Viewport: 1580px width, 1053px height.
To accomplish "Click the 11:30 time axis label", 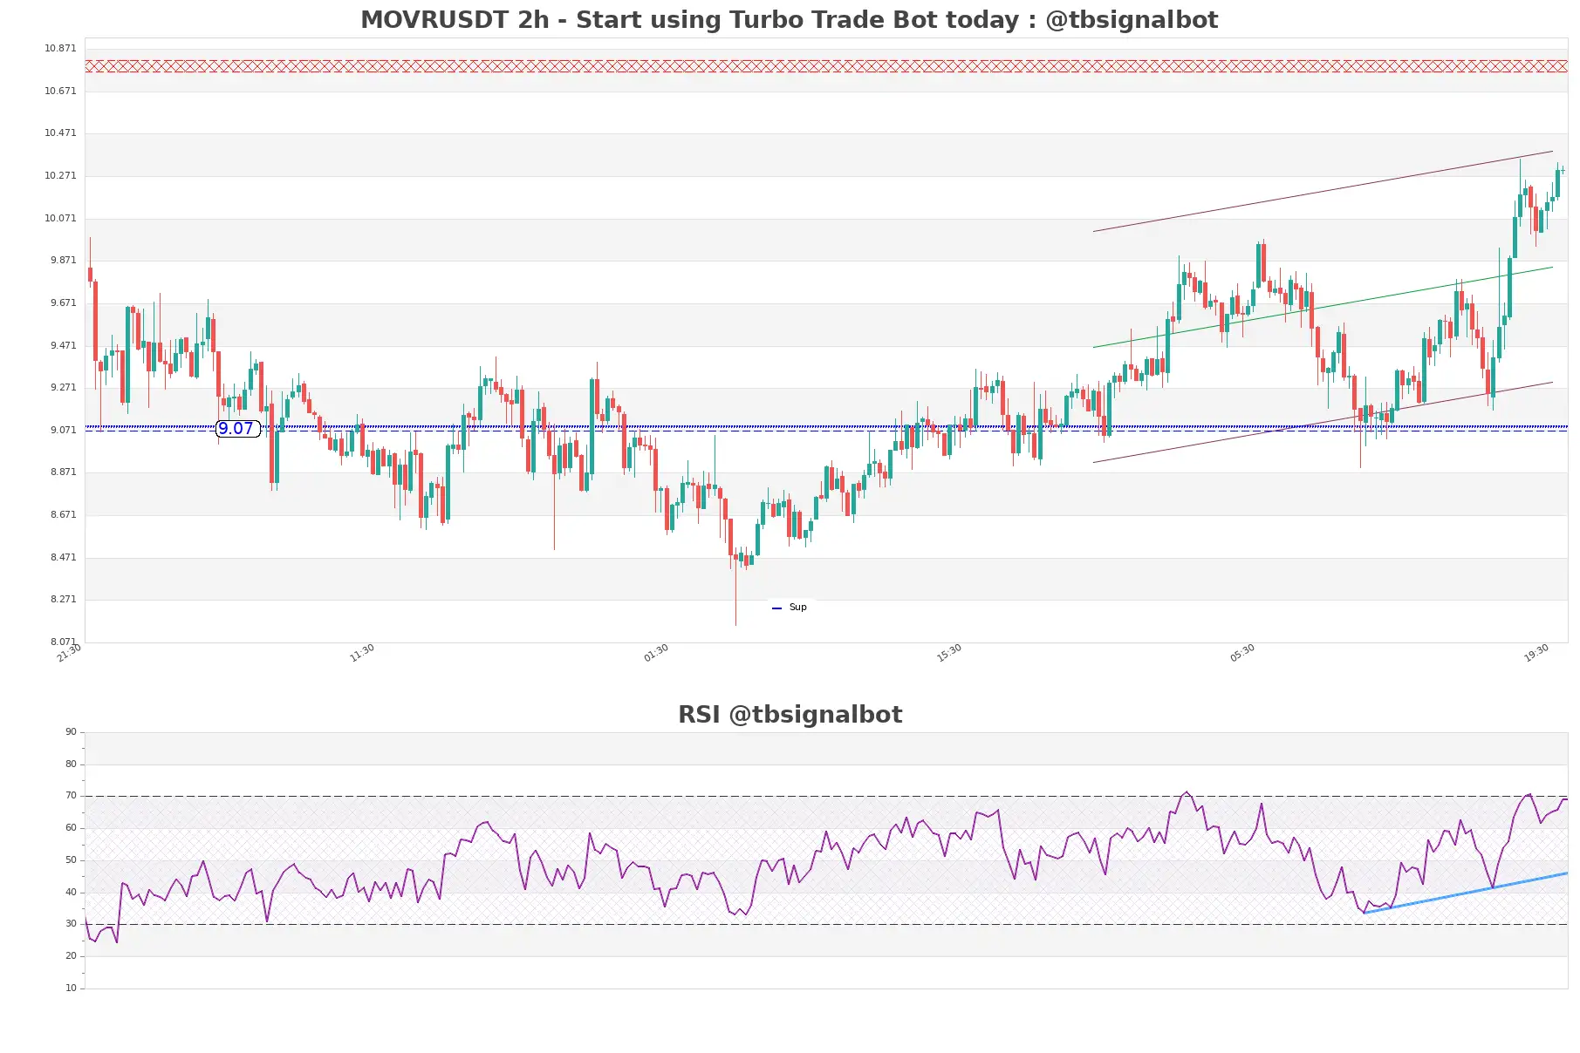I will tap(362, 653).
